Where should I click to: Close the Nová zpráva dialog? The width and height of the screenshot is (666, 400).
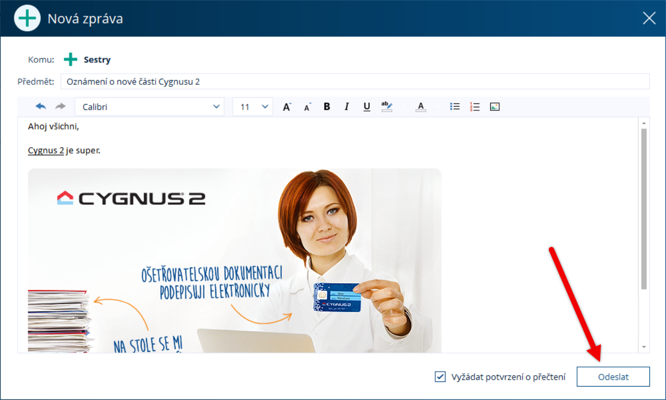649,18
